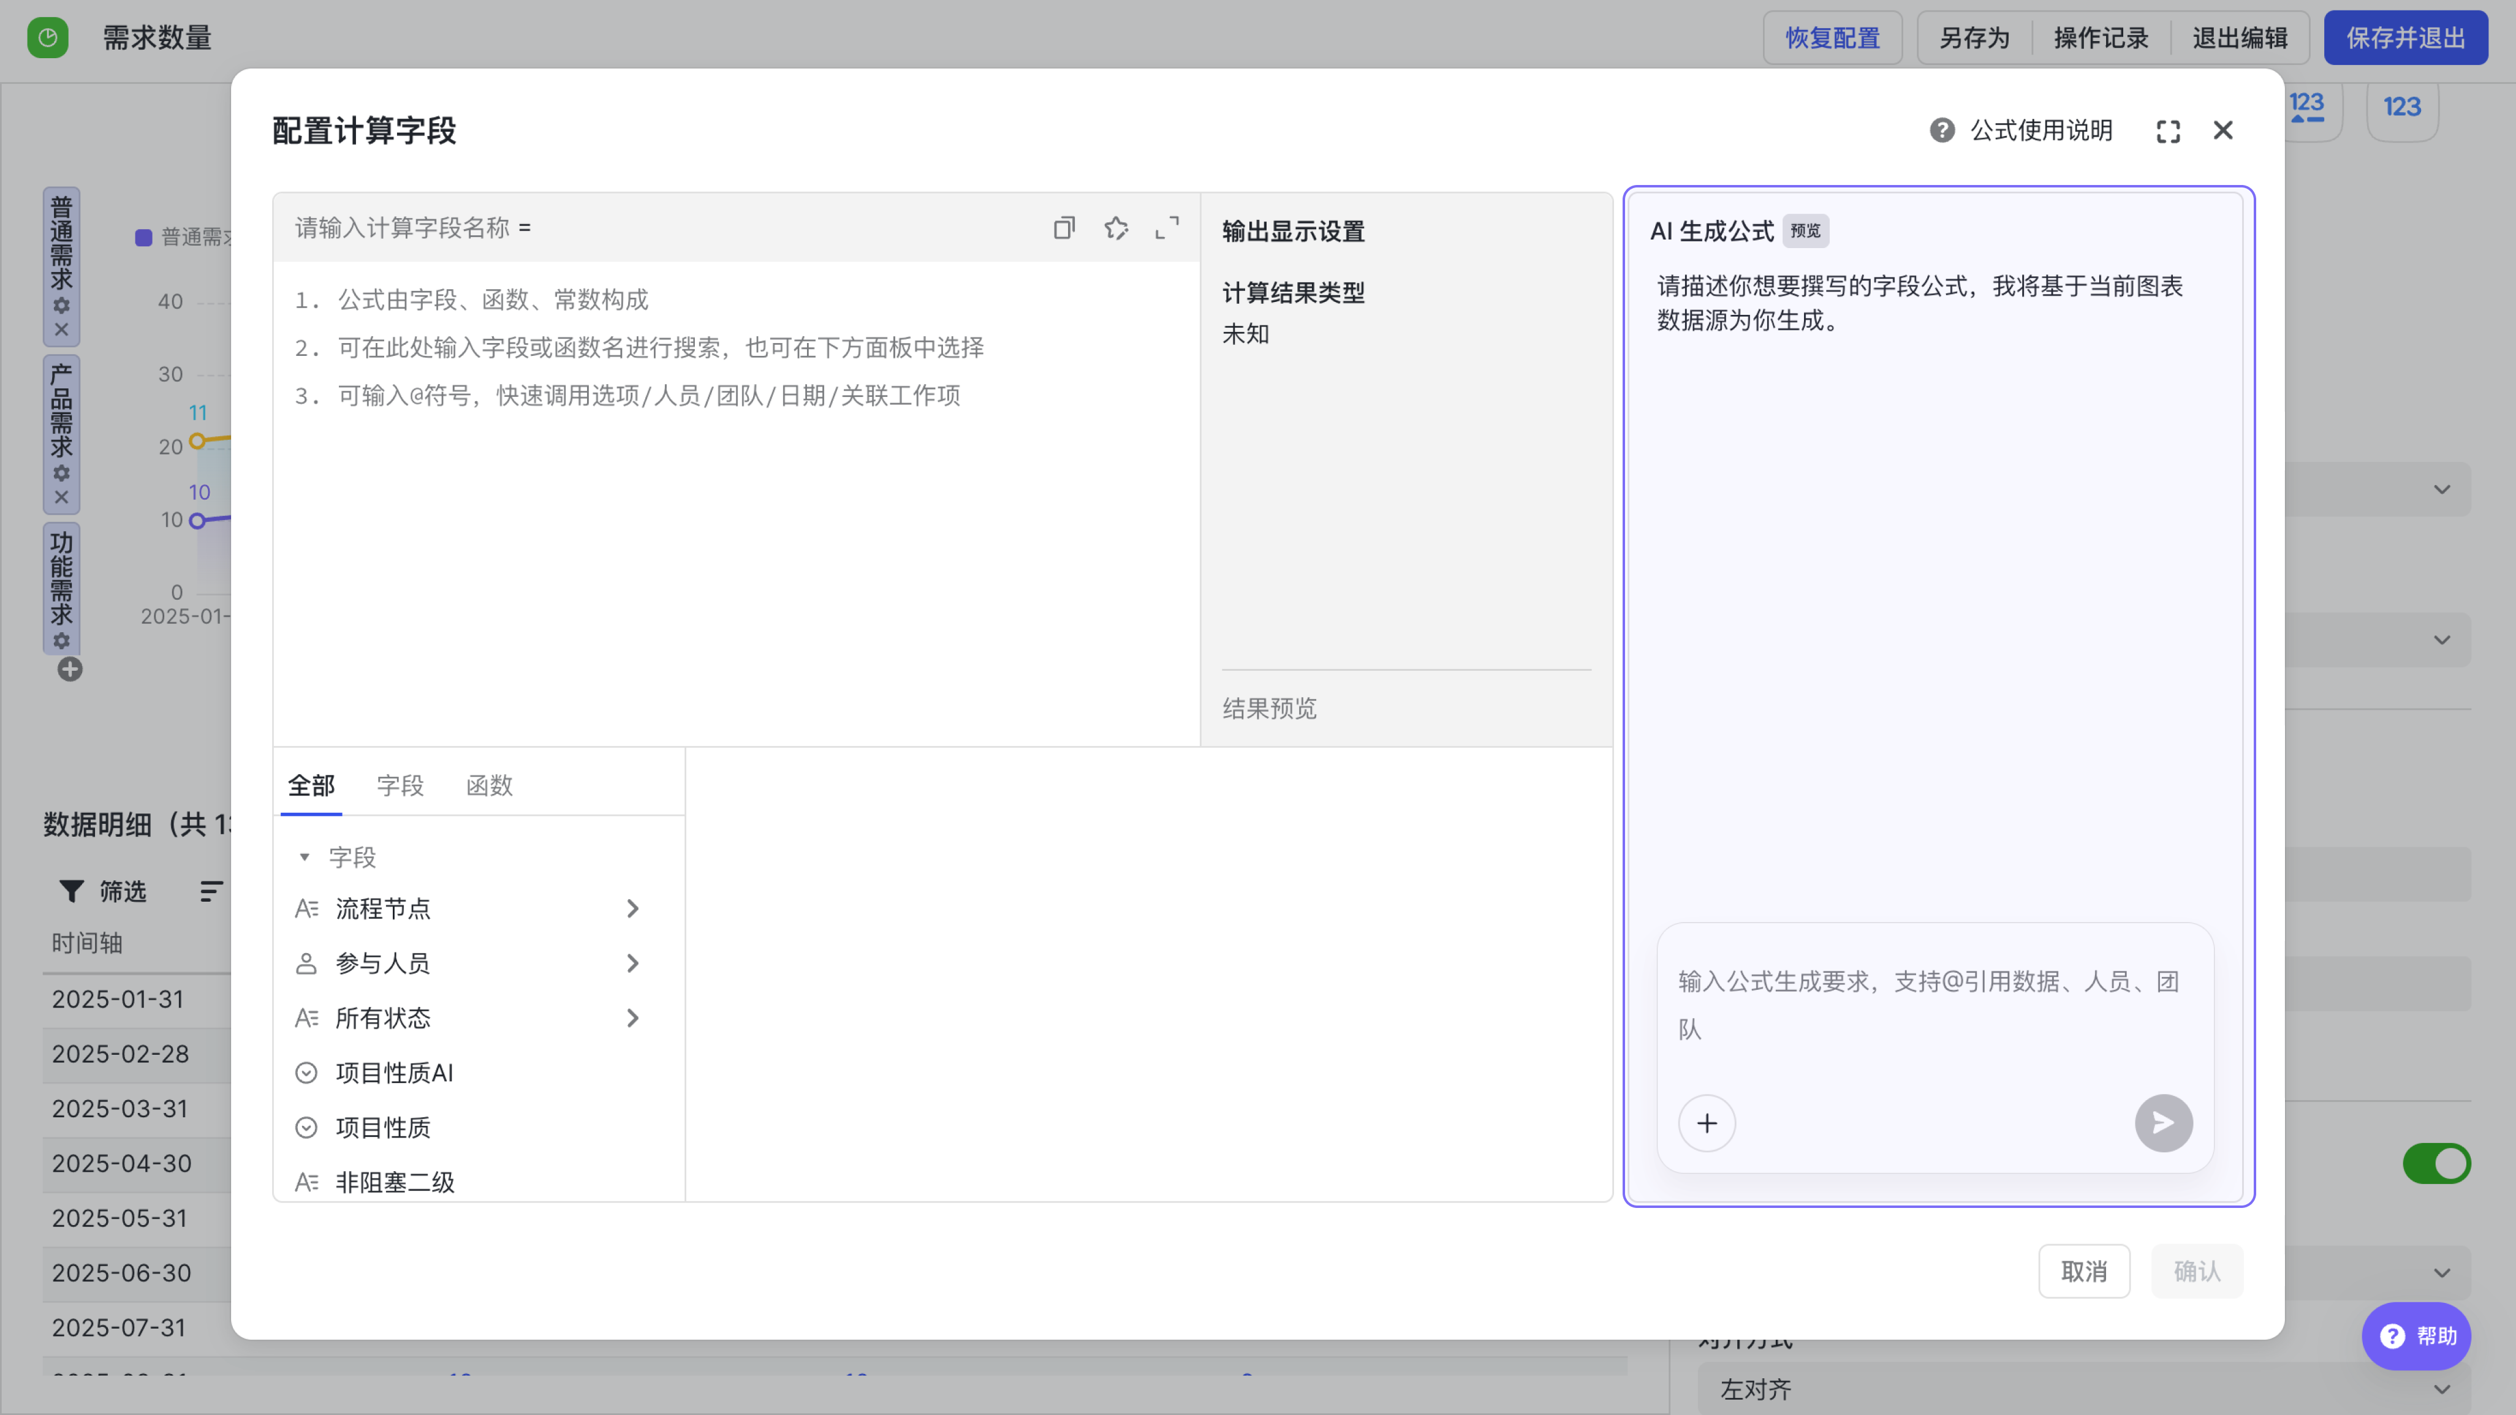The height and width of the screenshot is (1415, 2516).
Task: Click the 参与人员 person icon
Action: pos(306,964)
